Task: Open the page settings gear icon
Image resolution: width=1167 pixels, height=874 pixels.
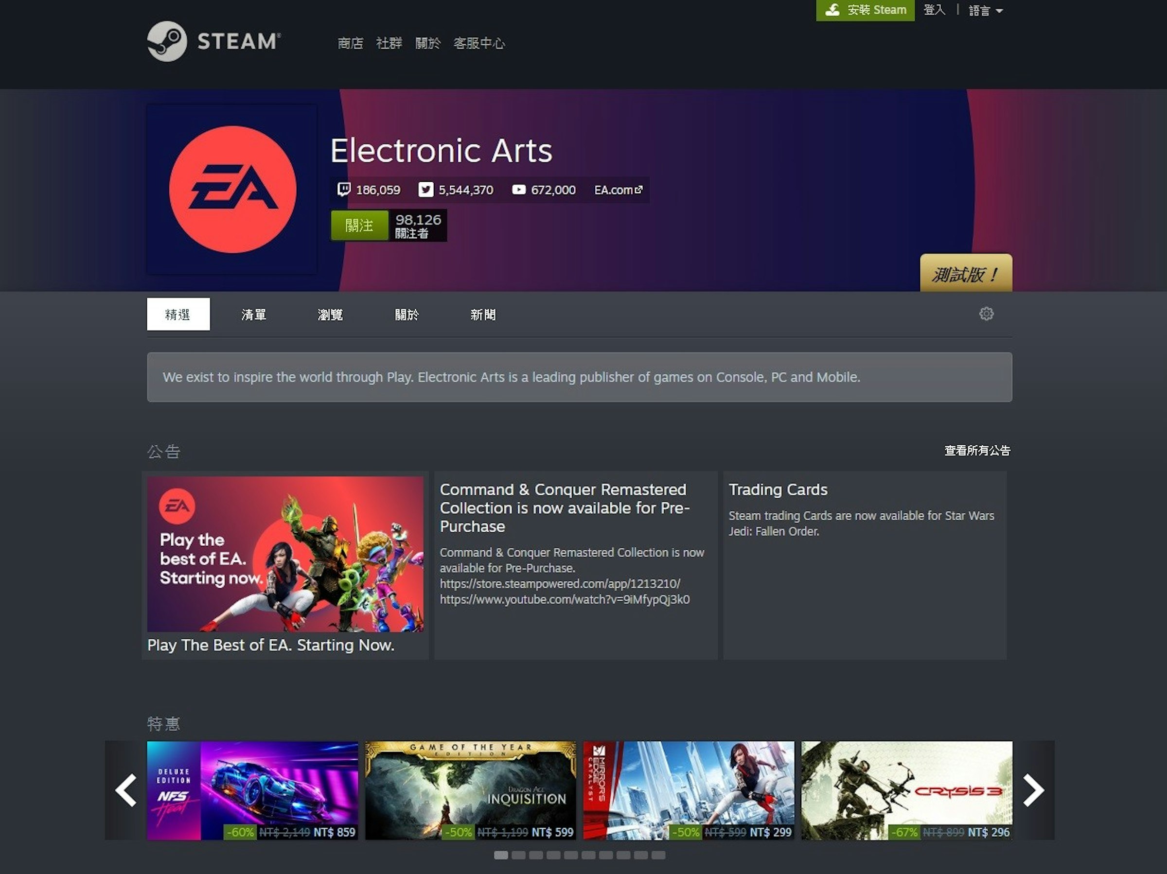Action: point(986,314)
